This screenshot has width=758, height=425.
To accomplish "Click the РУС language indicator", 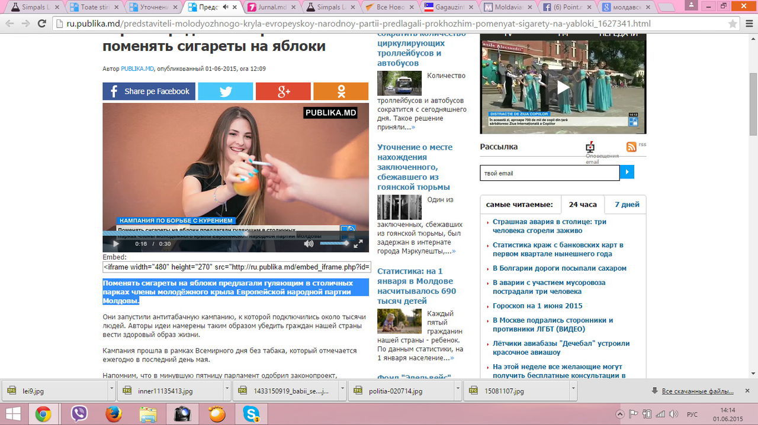I will coord(692,414).
